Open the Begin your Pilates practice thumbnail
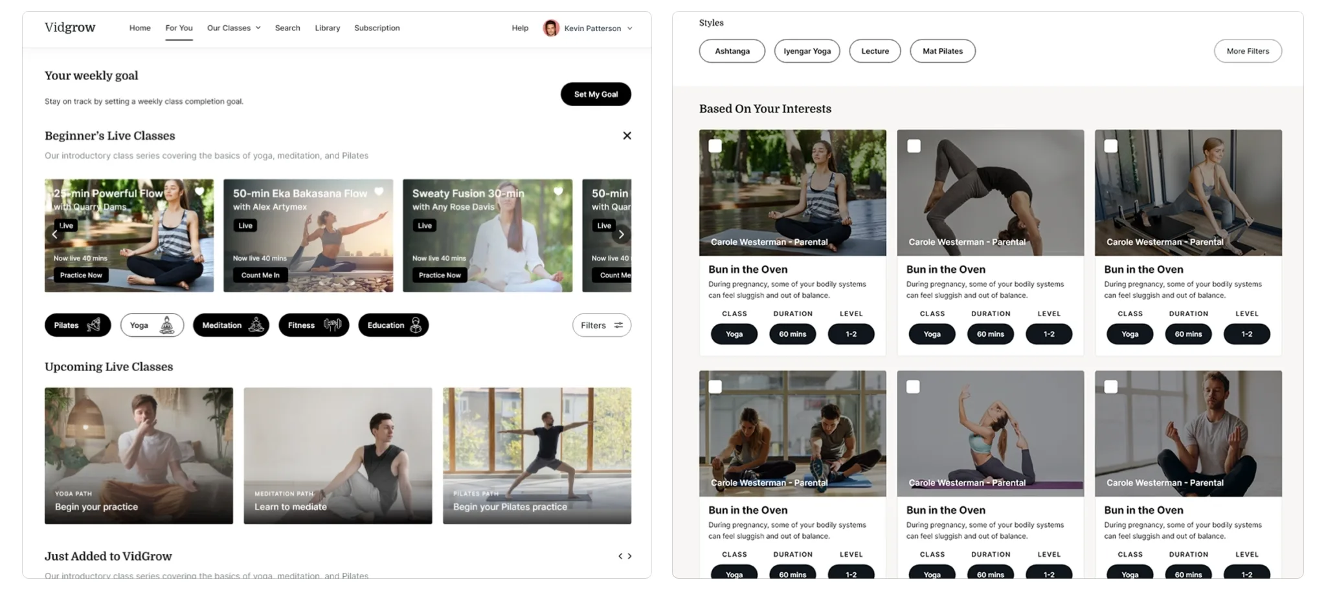The width and height of the screenshot is (1326, 589). (536, 455)
